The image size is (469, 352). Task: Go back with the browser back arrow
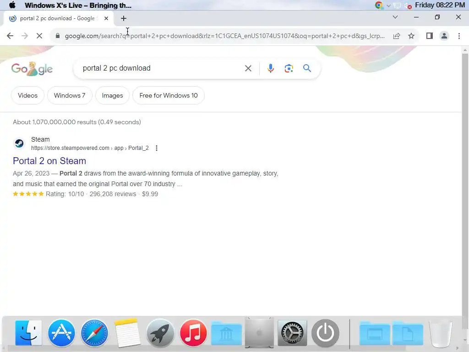point(10,36)
